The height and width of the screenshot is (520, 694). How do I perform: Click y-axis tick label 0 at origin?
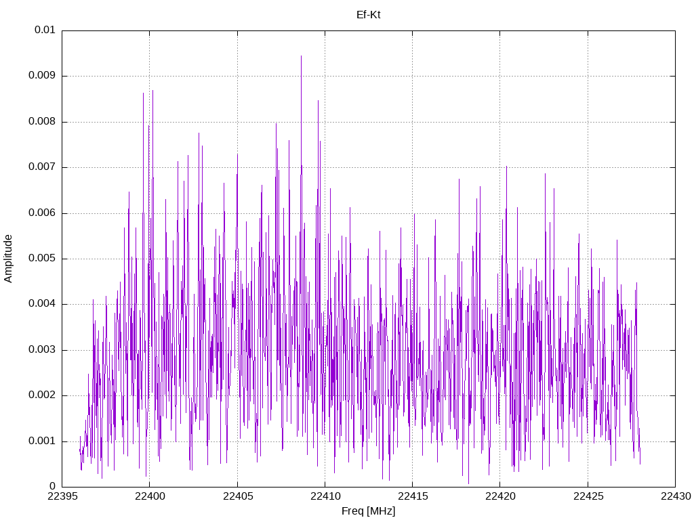(53, 486)
